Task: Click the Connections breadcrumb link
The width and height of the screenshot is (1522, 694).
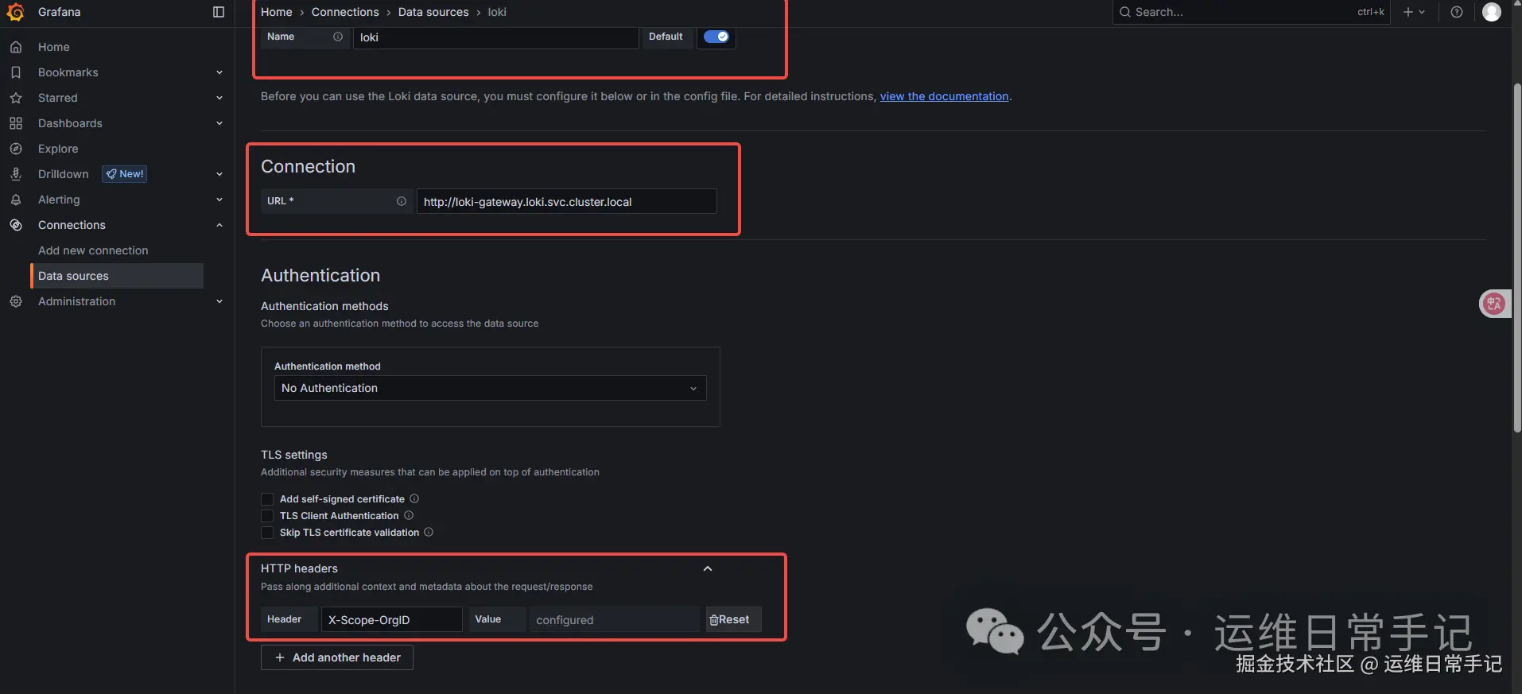Action: pos(345,12)
